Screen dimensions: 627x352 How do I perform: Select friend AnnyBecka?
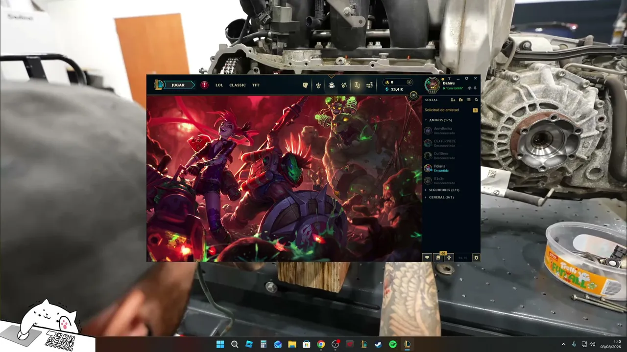click(451, 131)
